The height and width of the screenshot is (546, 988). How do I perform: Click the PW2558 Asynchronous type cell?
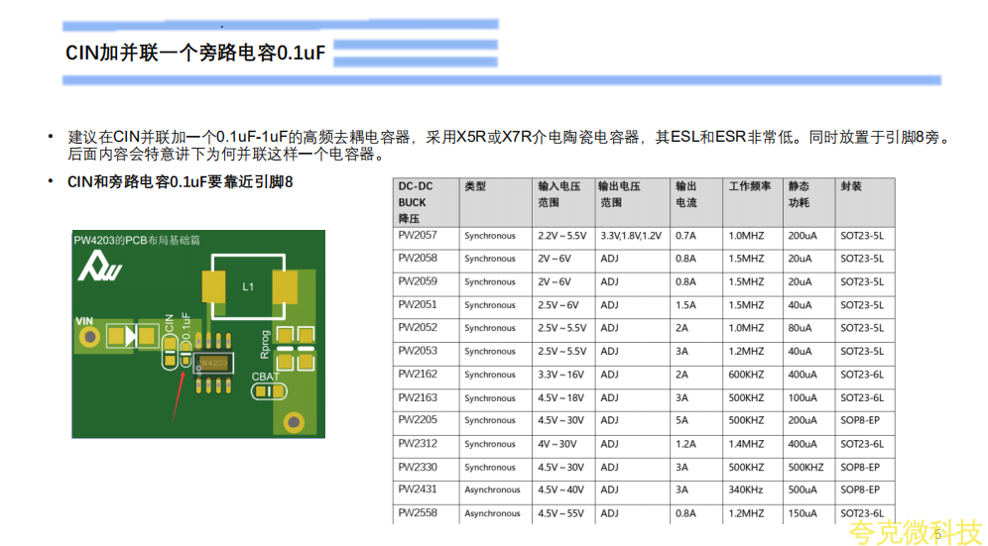click(x=492, y=514)
